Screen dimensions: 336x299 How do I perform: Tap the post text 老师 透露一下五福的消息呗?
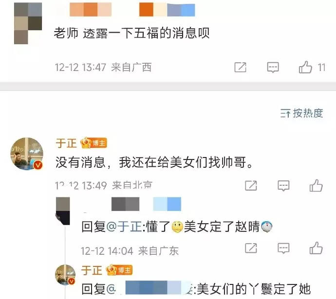click(131, 33)
